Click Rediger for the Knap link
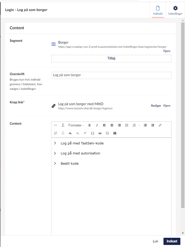 pos(156,106)
